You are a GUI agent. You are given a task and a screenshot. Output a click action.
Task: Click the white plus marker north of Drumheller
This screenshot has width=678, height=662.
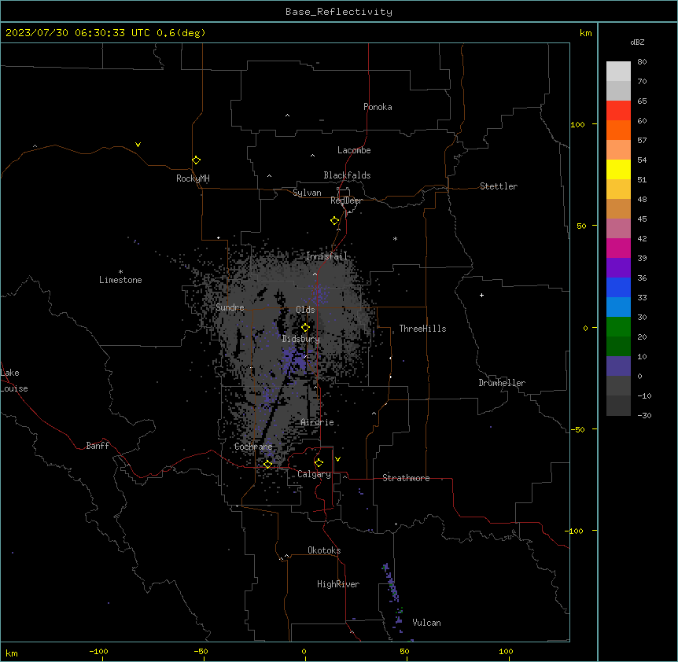tap(481, 295)
